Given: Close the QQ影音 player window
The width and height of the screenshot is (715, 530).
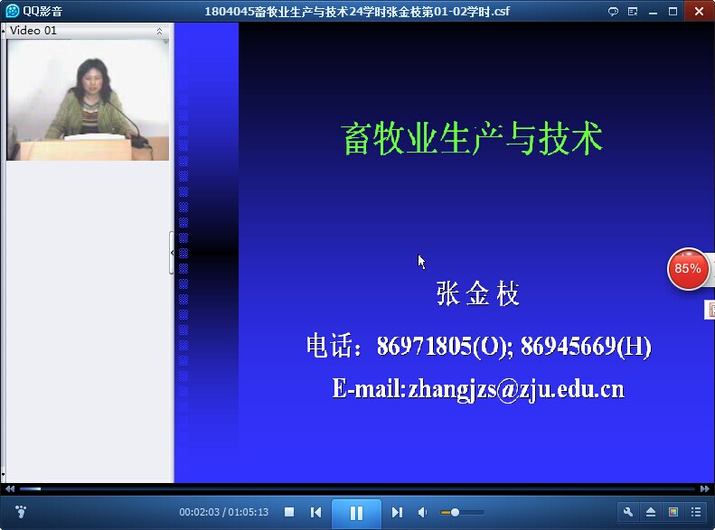Looking at the screenshot, I should click(x=699, y=11).
